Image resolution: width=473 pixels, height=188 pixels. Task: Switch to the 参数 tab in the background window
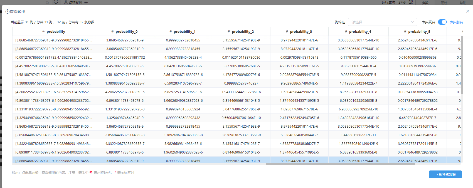(x=425, y=3)
